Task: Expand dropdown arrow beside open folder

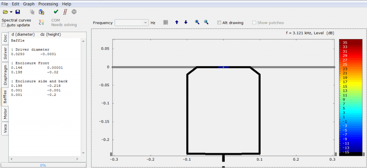Action: point(11,12)
